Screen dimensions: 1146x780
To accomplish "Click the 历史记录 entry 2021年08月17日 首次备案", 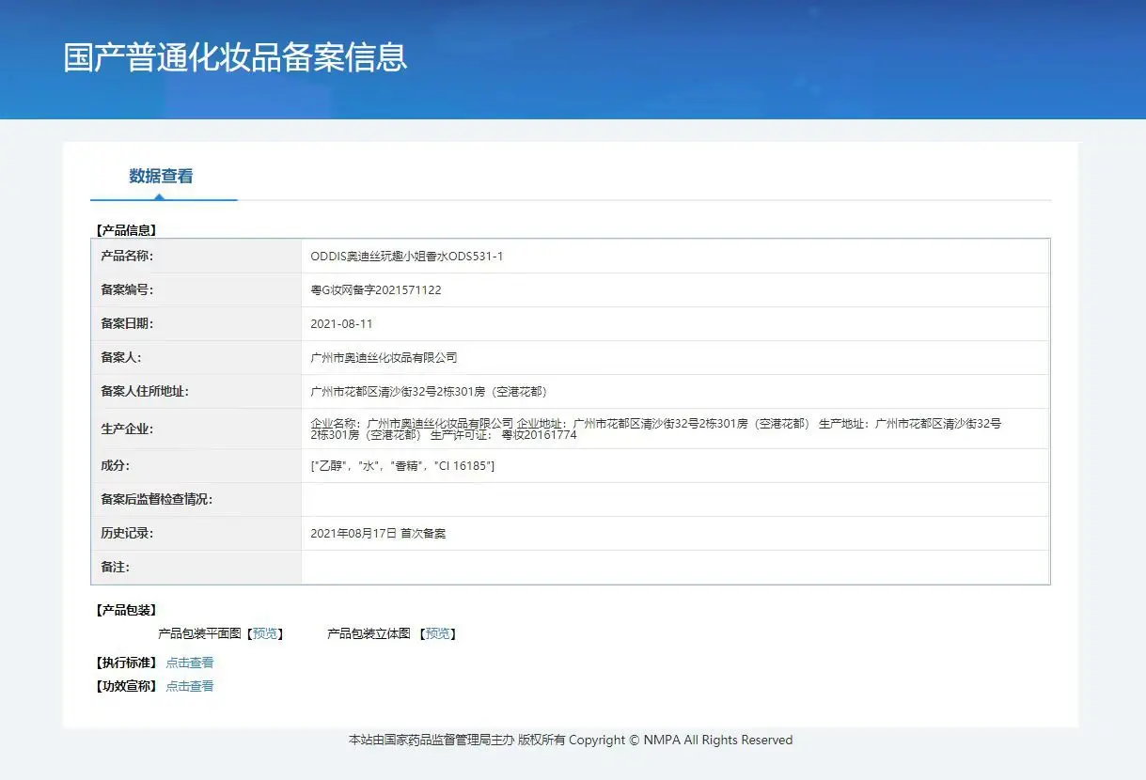I will pyautogui.click(x=378, y=534).
